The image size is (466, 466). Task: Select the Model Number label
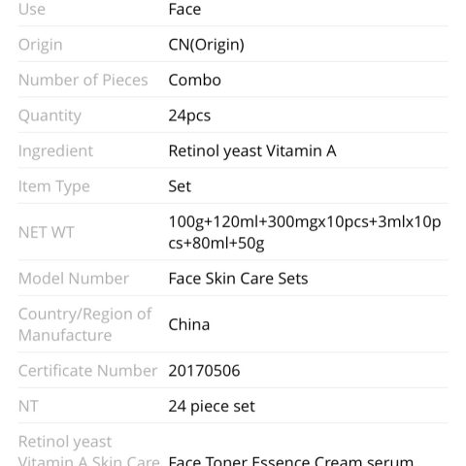[74, 279]
